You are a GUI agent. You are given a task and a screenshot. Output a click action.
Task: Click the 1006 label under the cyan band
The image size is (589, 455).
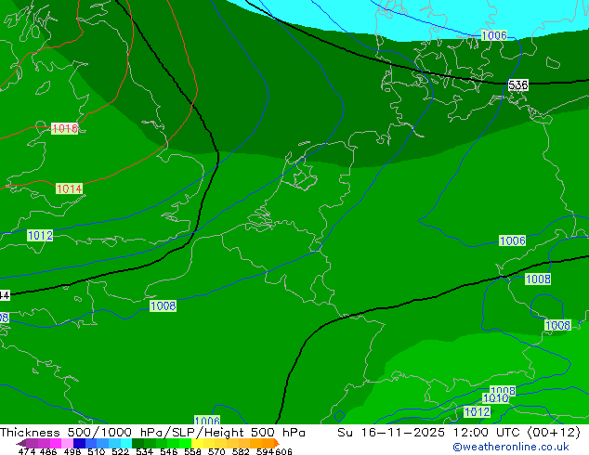[x=494, y=35]
